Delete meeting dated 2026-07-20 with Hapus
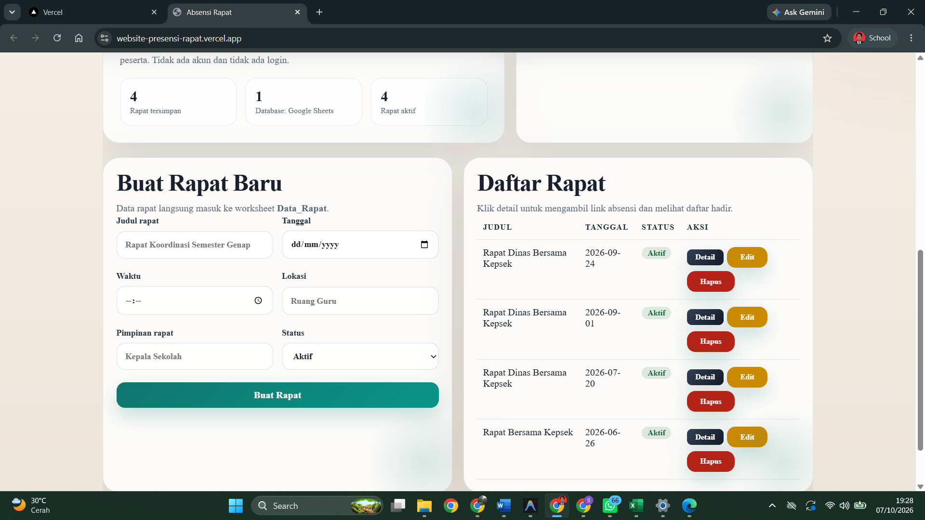Screen dimensions: 925x520 click(711, 402)
